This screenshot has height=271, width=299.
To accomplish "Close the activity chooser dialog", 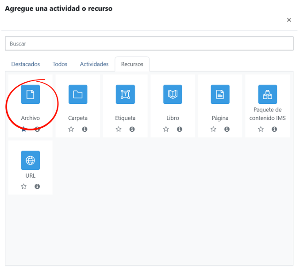I will [289, 20].
